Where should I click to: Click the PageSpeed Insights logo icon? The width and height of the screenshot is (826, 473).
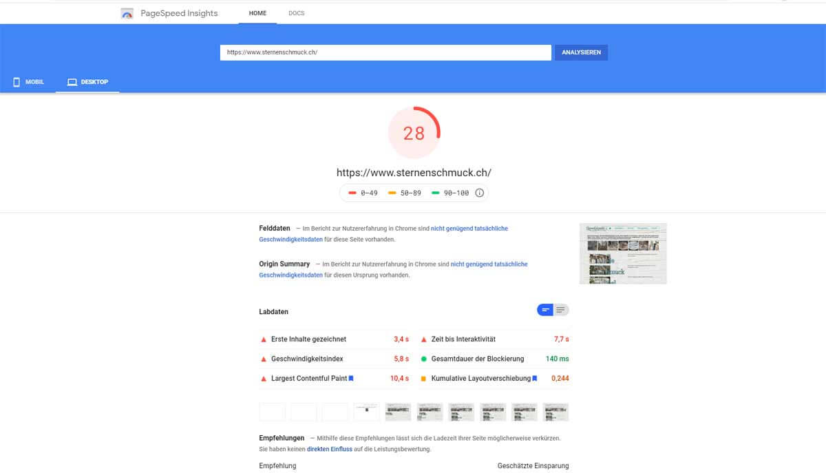click(127, 13)
